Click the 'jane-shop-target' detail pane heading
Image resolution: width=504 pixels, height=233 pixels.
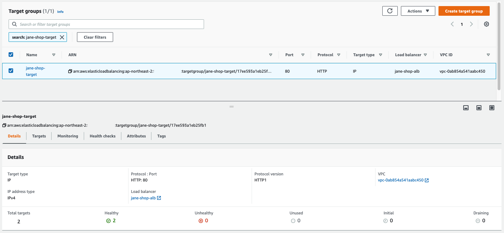click(x=19, y=116)
